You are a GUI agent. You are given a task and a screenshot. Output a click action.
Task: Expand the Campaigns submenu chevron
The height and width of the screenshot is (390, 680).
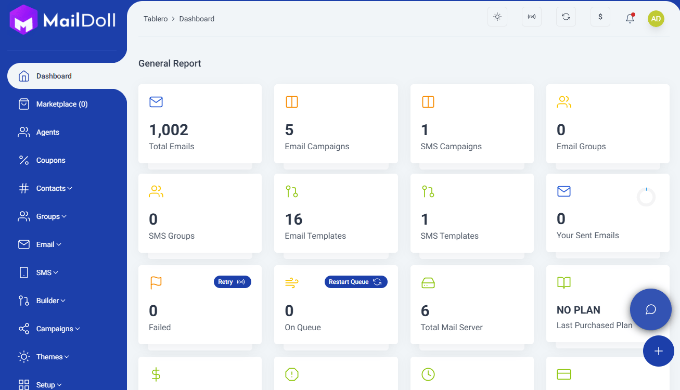pyautogui.click(x=78, y=329)
